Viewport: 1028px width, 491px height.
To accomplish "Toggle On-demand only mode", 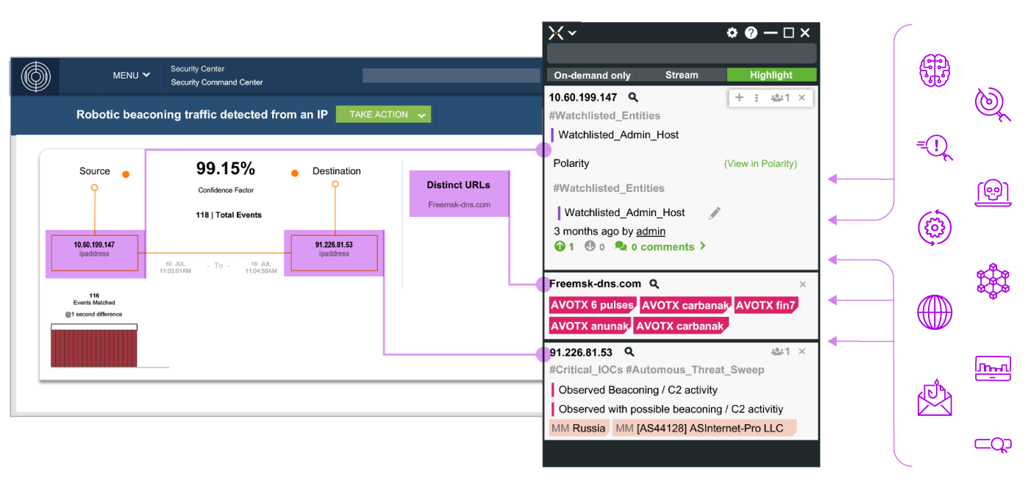I will click(x=592, y=75).
